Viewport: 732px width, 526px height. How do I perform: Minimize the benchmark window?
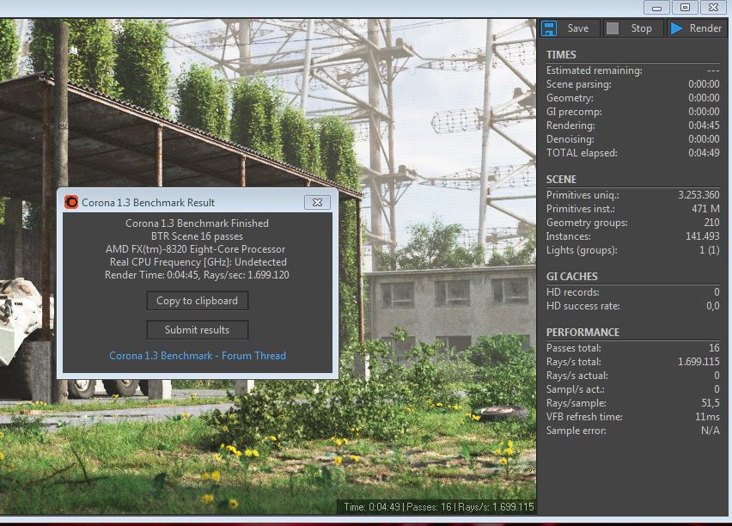tap(657, 8)
